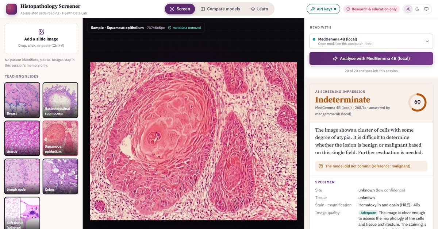
Task: Click the green status dot beside MedGemma 4B
Action: pos(314,39)
